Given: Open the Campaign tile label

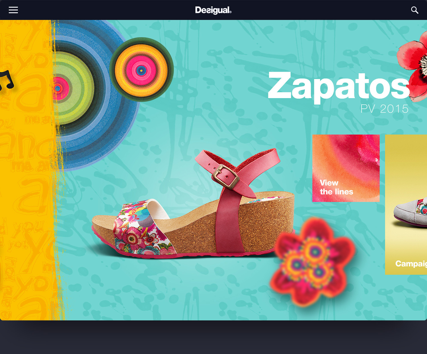Looking at the screenshot, I should point(410,264).
